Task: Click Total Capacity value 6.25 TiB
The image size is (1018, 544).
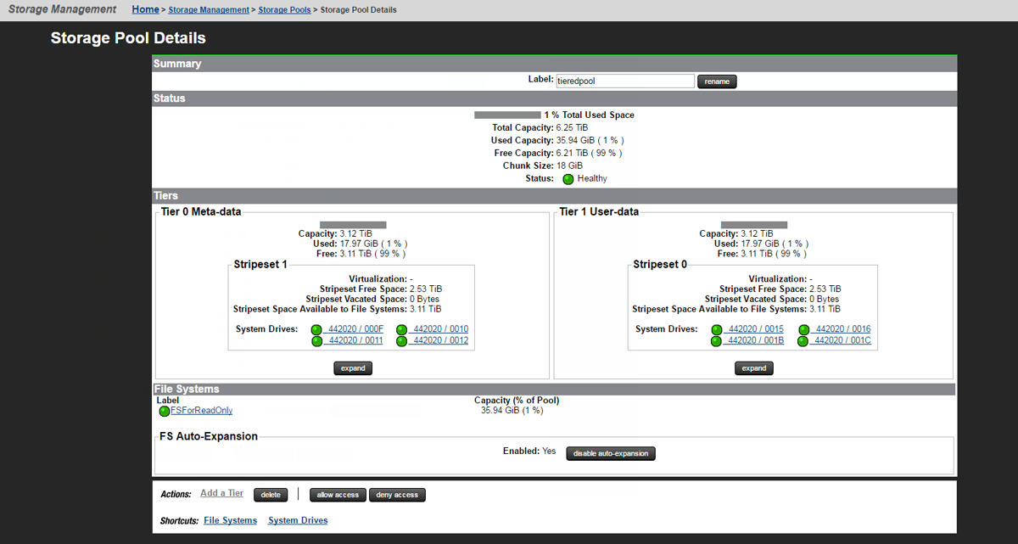Action: pyautogui.click(x=572, y=127)
